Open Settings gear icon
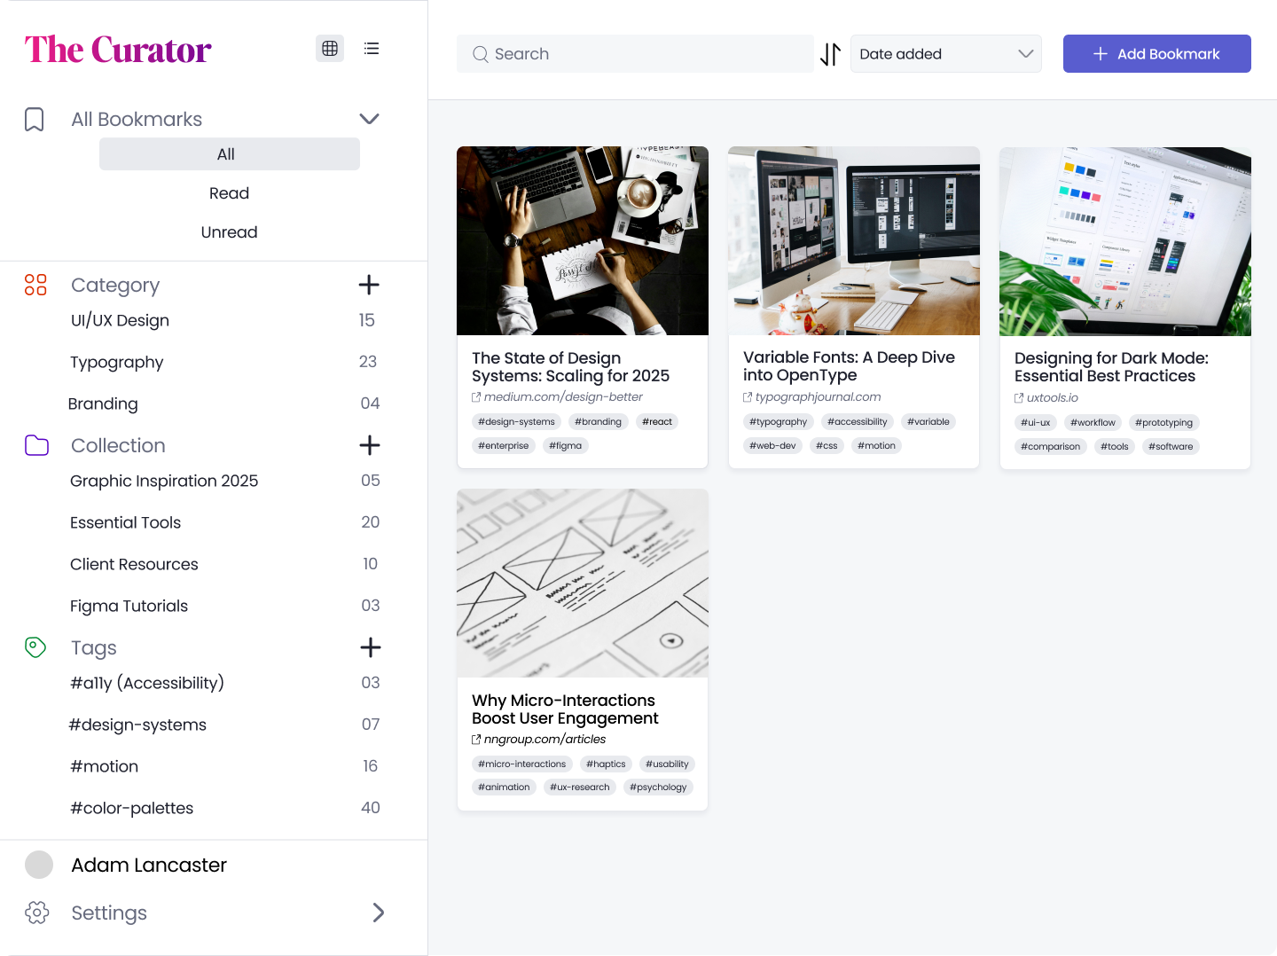 (37, 913)
